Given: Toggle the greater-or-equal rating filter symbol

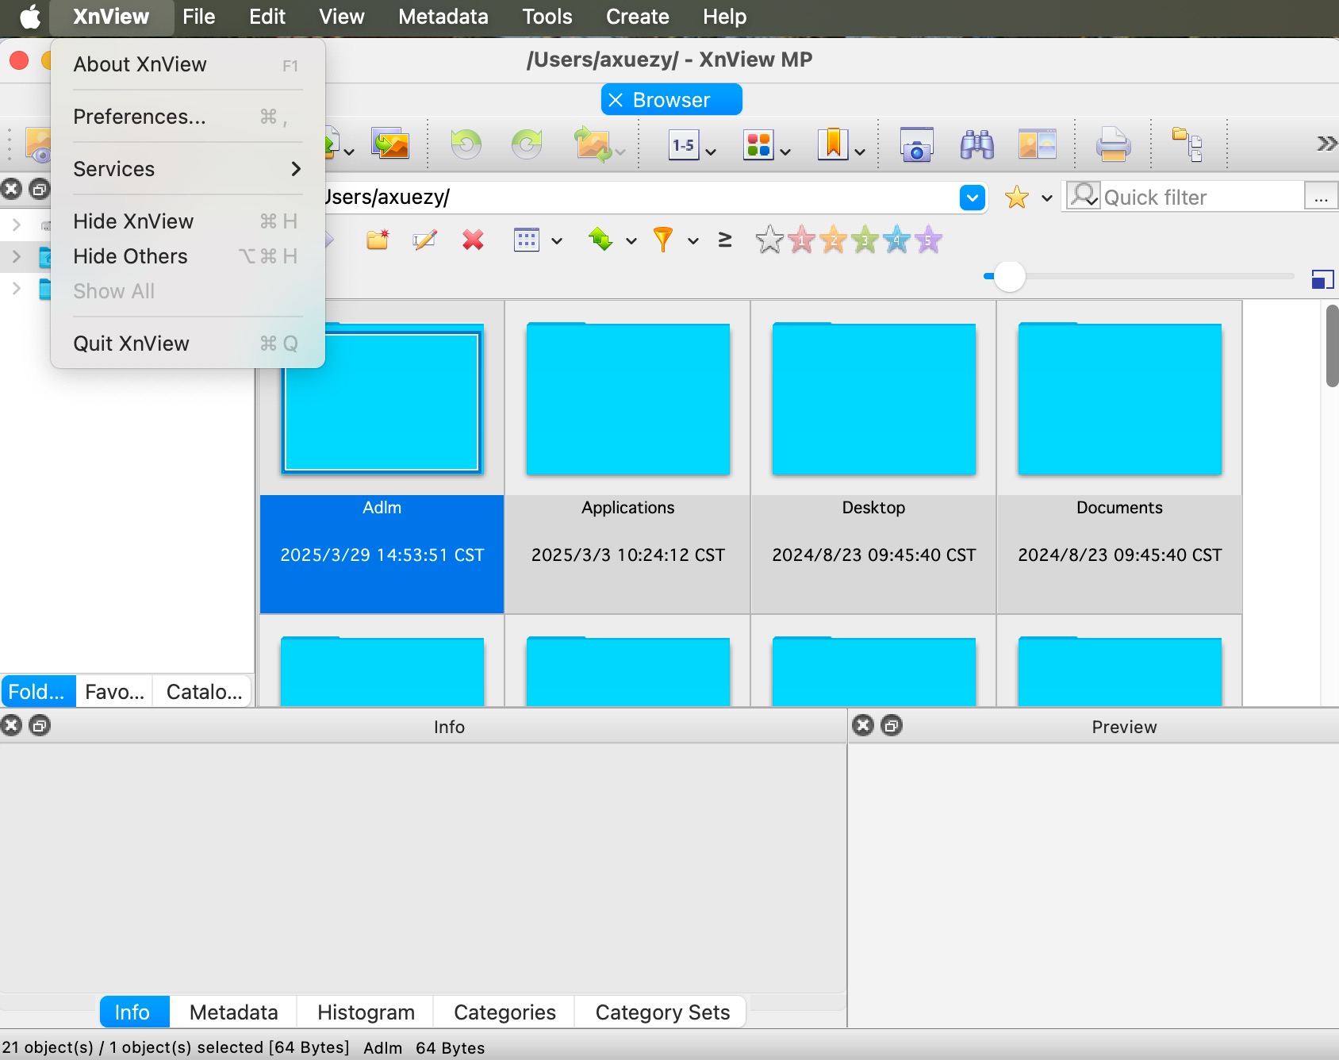Looking at the screenshot, I should pos(724,240).
